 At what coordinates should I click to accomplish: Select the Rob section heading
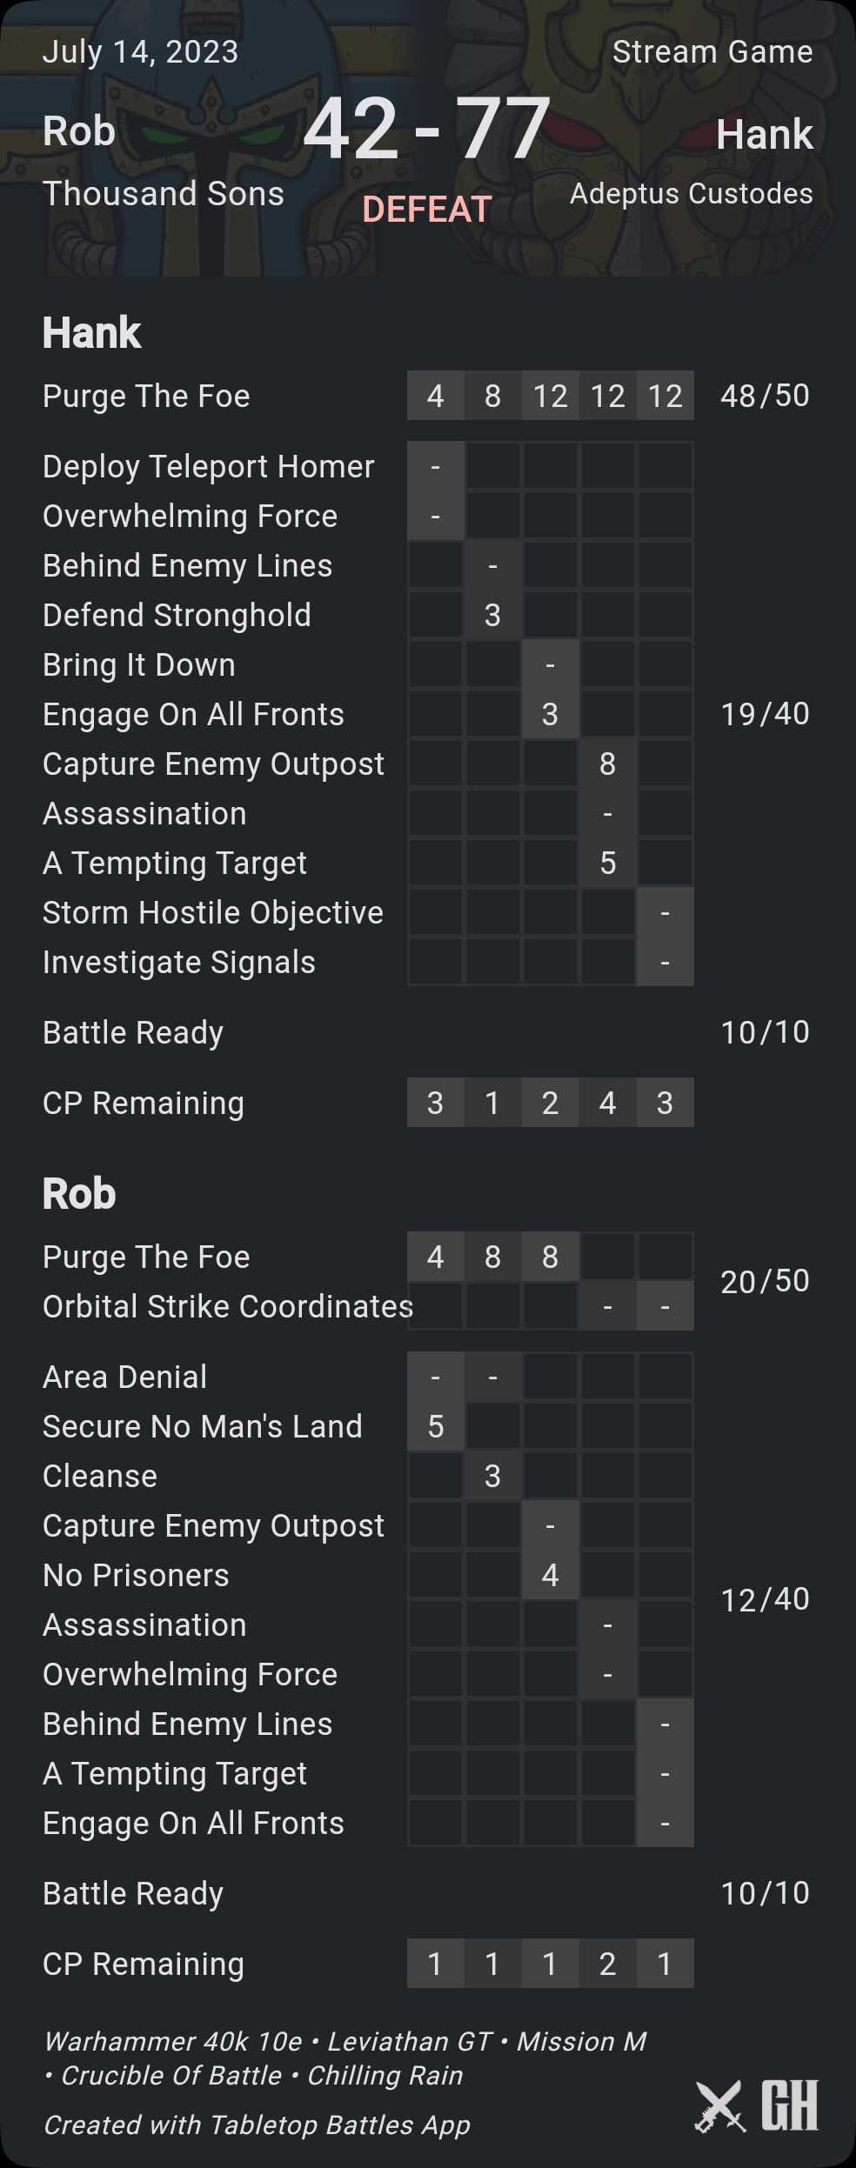pos(79,1193)
